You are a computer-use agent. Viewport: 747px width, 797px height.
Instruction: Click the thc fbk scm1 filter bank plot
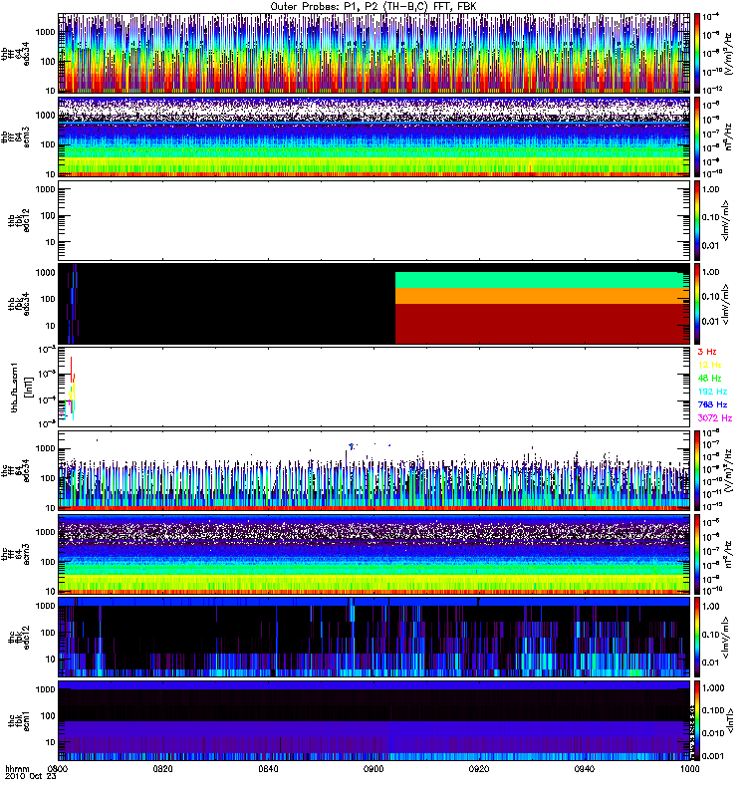coord(373,720)
